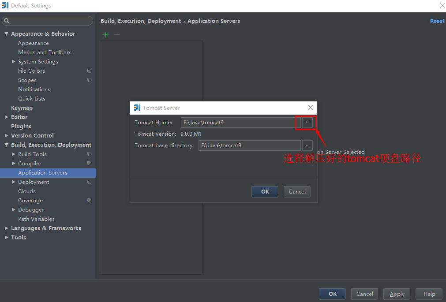
Task: Open Keymap settings
Action: coord(22,108)
